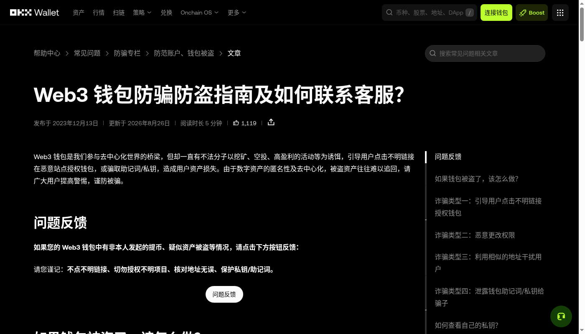This screenshot has width=585, height=334.
Task: Click the 文章 breadcrumb
Action: pos(234,53)
